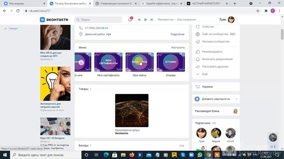Open the Windows Start menu

point(5,155)
